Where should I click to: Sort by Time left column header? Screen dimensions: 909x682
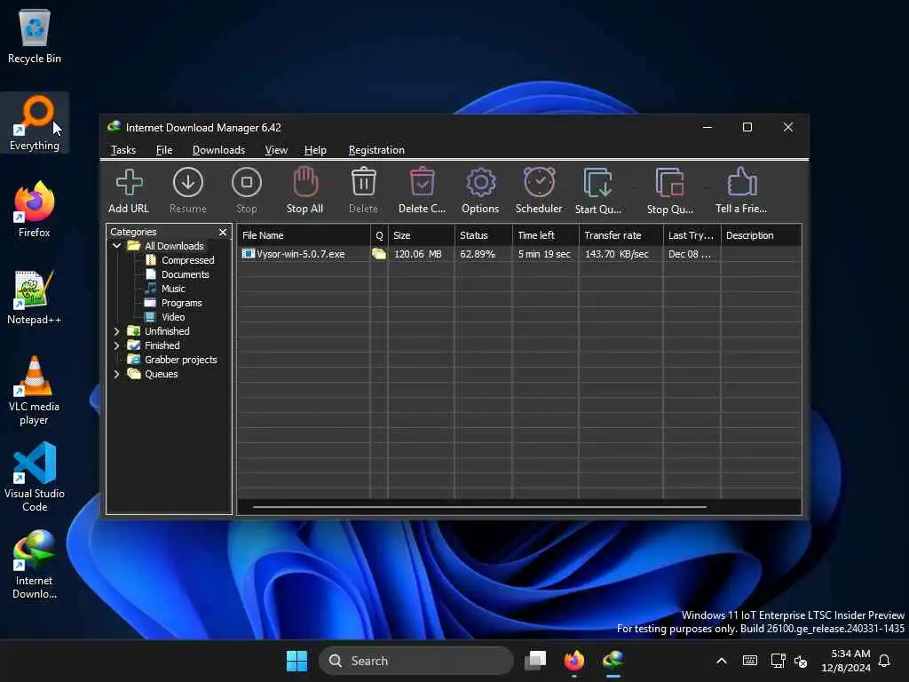[546, 235]
